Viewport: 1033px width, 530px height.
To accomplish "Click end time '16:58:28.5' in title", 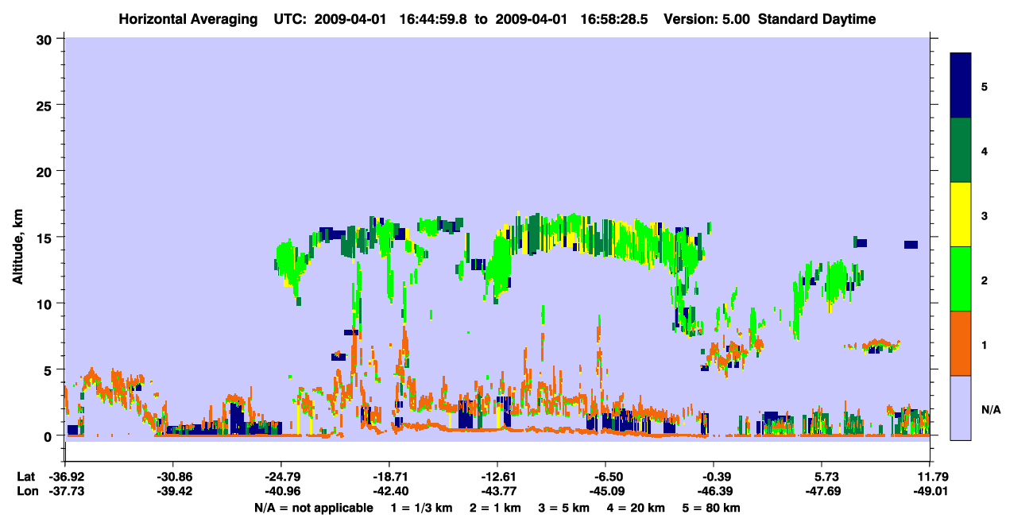I will (x=612, y=19).
